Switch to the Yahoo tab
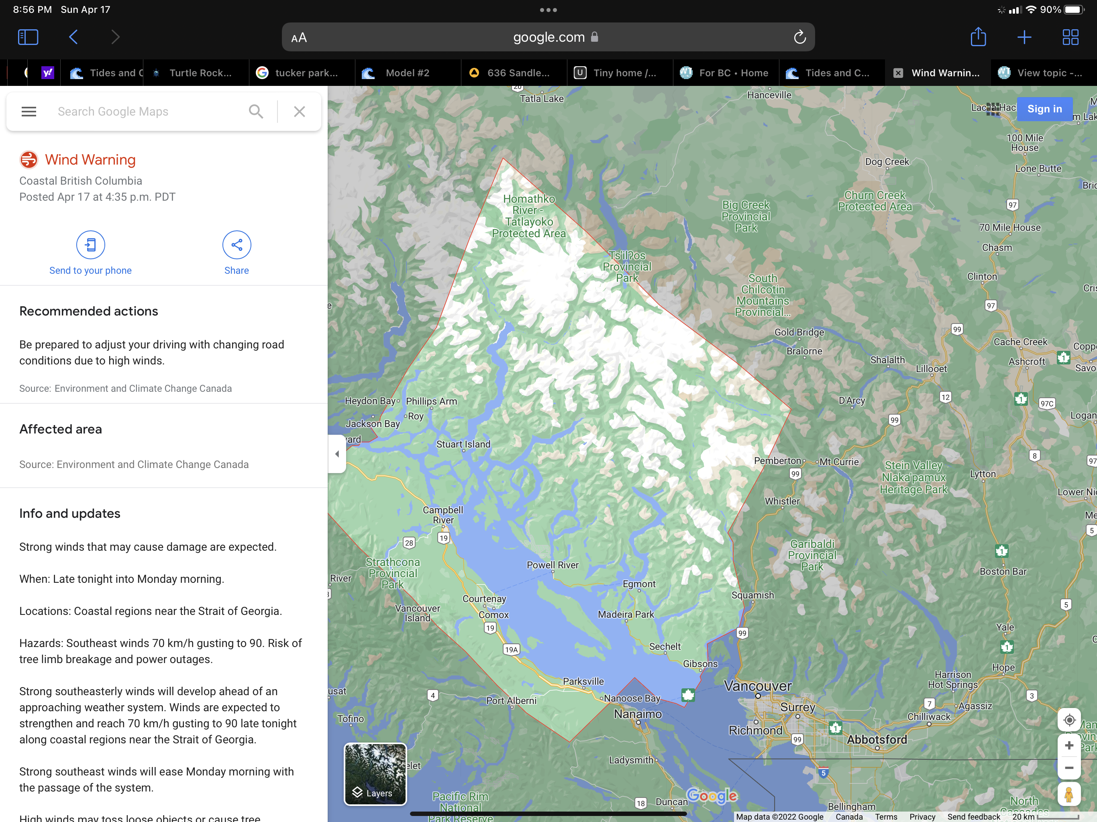1097x822 pixels. (x=48, y=73)
